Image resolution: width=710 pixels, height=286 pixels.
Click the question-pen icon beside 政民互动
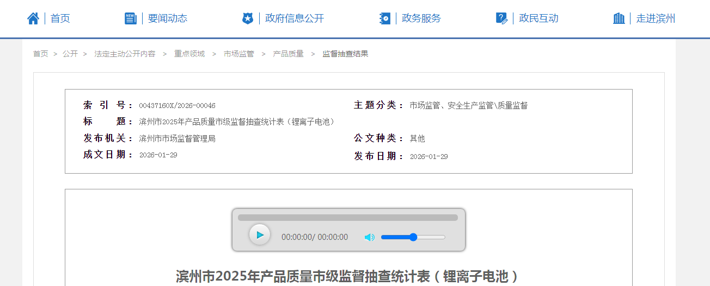(x=501, y=18)
